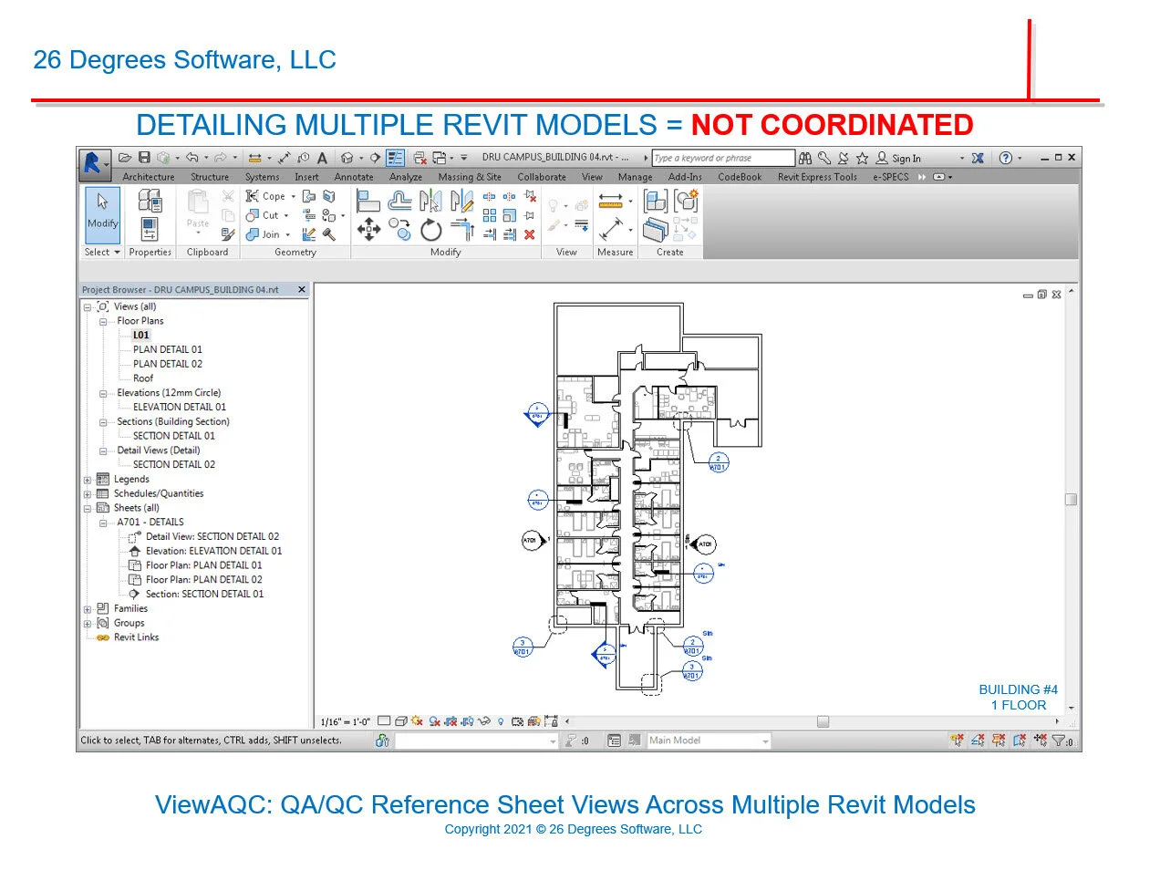The width and height of the screenshot is (1160, 870).
Task: Click the Rotate tool circular arrow icon
Action: point(430,230)
